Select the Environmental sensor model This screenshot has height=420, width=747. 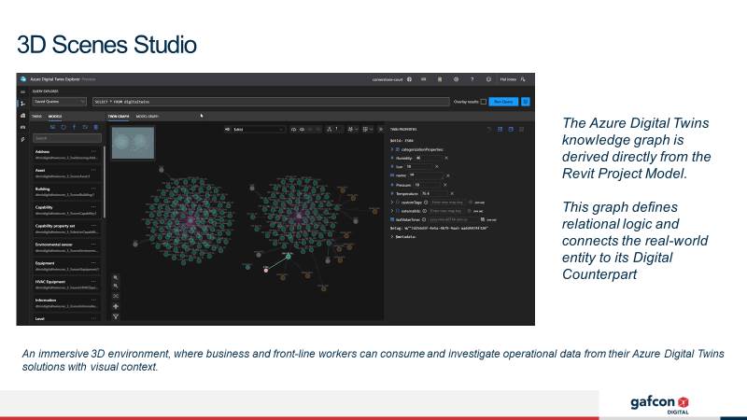pyautogui.click(x=65, y=247)
